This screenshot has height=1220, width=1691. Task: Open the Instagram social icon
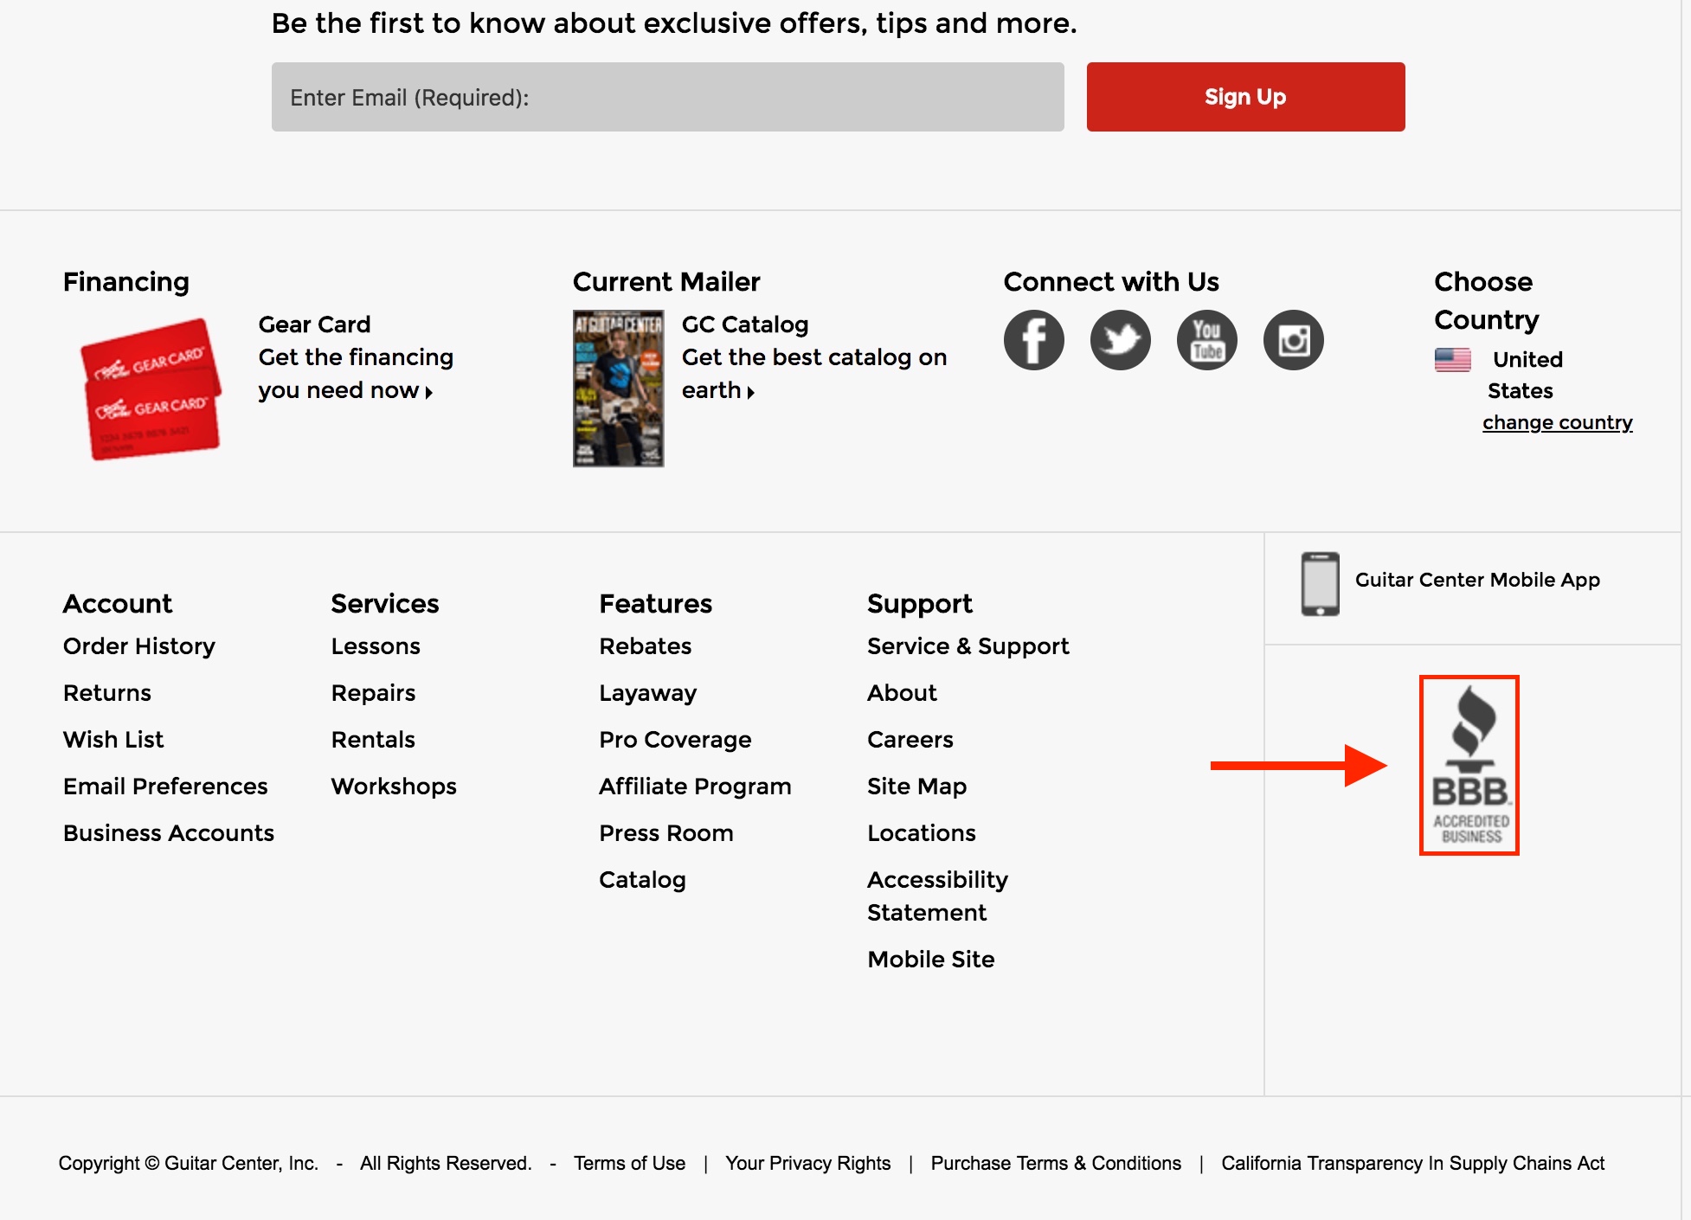pyautogui.click(x=1293, y=340)
